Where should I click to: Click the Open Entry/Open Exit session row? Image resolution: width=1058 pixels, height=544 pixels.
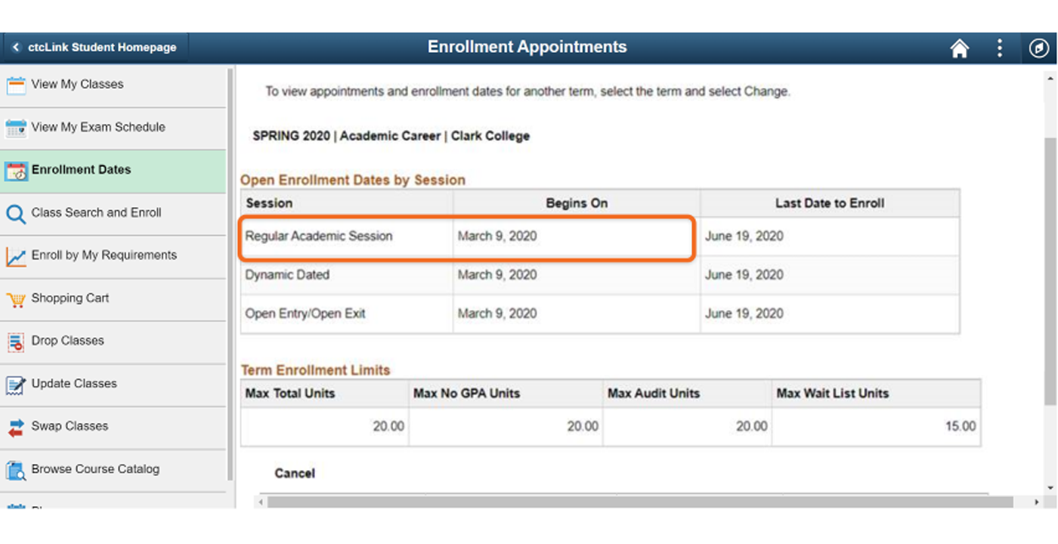(x=600, y=314)
